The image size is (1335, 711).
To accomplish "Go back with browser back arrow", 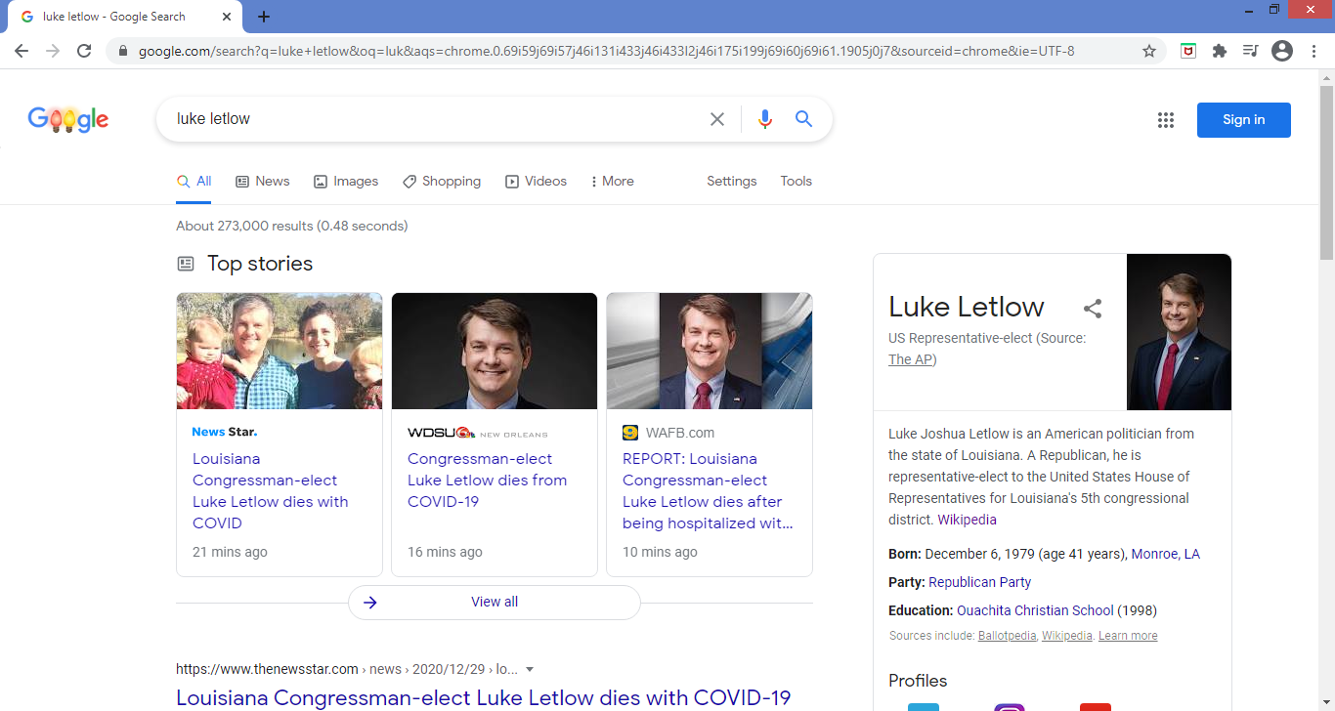I will 22,51.
